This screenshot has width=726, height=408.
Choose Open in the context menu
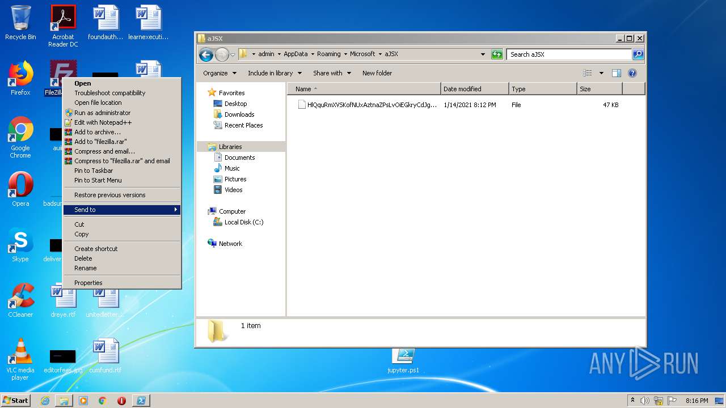122,83
